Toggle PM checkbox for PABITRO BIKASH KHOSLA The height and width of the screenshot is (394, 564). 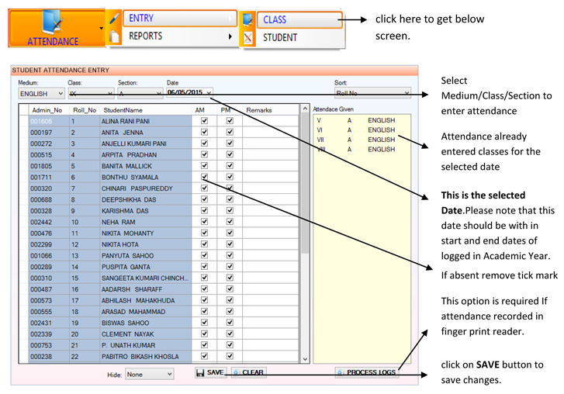click(230, 356)
